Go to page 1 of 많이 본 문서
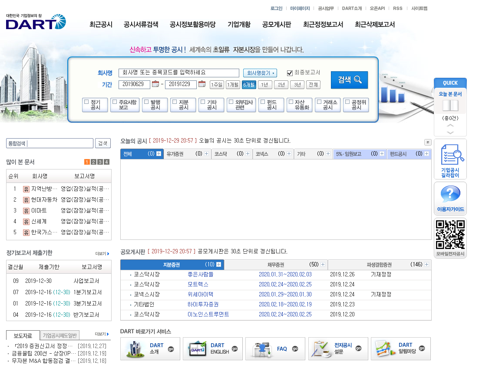The width and height of the screenshot is (479, 365). tap(87, 162)
